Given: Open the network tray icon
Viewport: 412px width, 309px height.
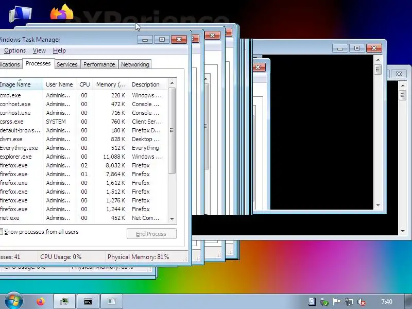Looking at the screenshot, I should [x=349, y=302].
